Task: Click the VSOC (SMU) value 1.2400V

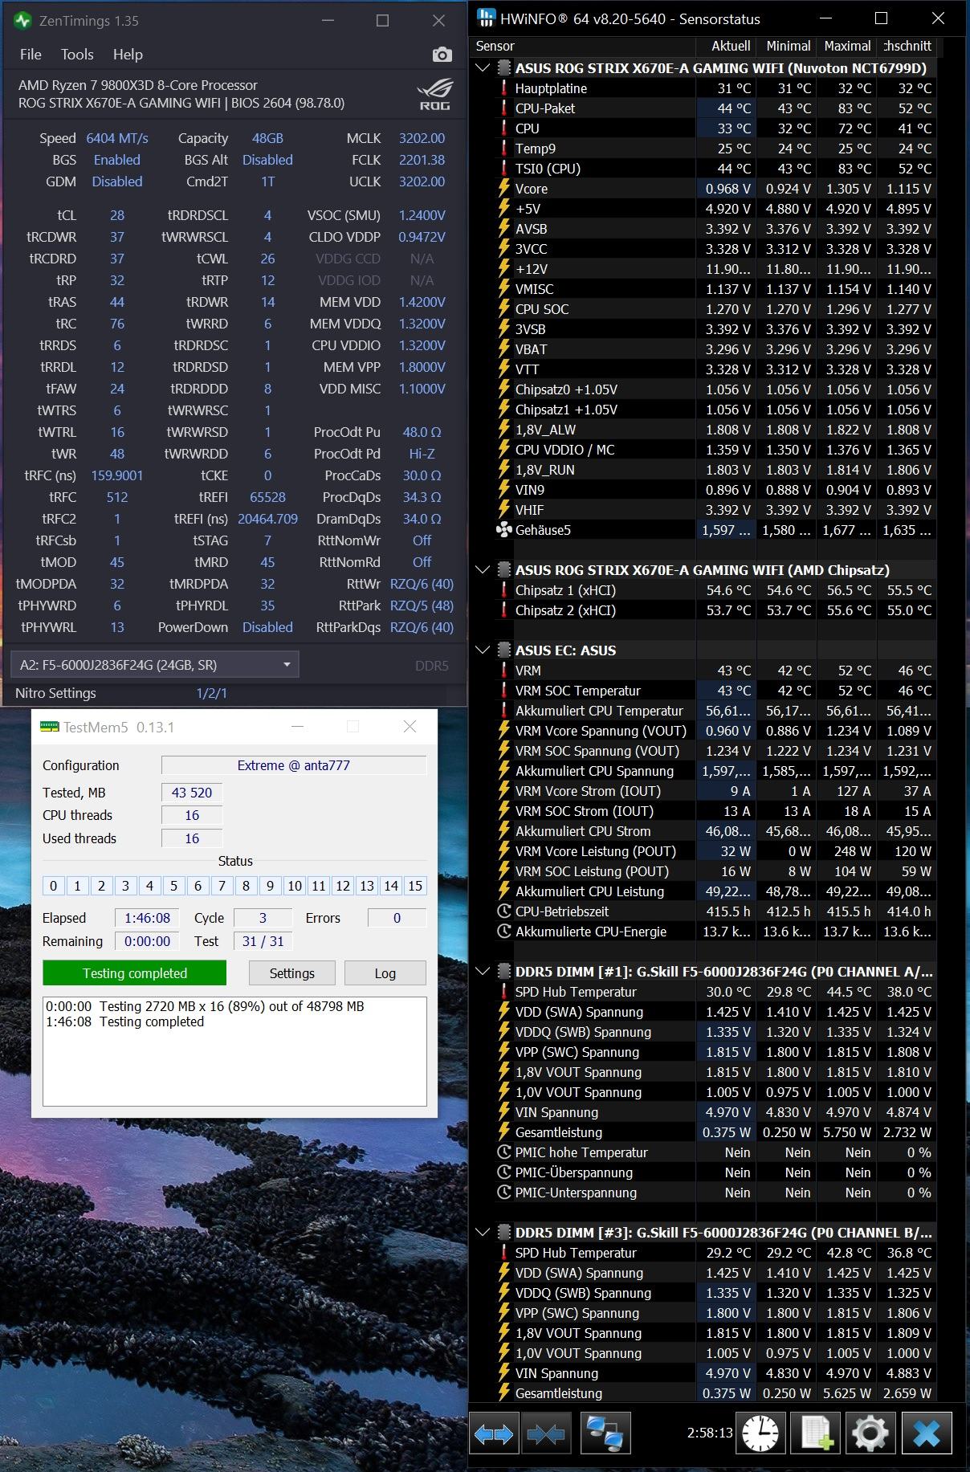Action: tap(422, 215)
